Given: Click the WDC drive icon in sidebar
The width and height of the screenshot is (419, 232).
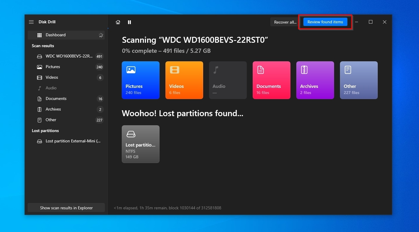Looking at the screenshot, I should [x=39, y=56].
